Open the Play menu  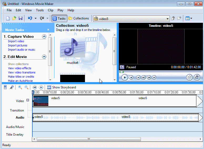pos(60,10)
